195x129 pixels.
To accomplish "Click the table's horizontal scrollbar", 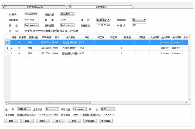I will 93,102.
